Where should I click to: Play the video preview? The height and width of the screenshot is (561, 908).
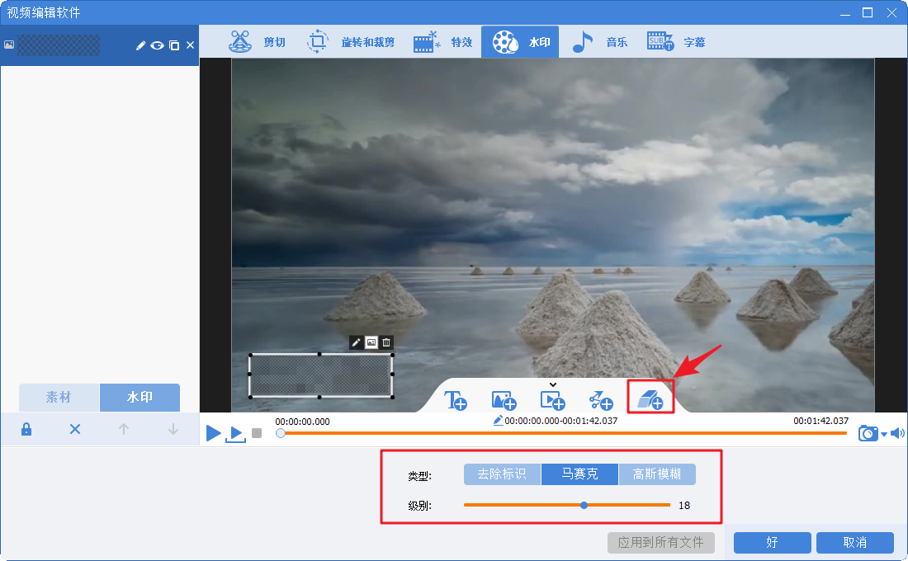pos(213,432)
